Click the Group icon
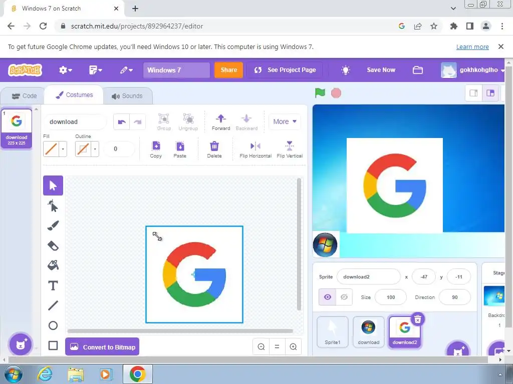The width and height of the screenshot is (513, 384). click(x=164, y=122)
